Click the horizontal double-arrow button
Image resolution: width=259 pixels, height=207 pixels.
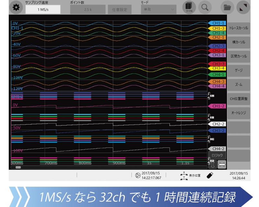click(x=222, y=165)
